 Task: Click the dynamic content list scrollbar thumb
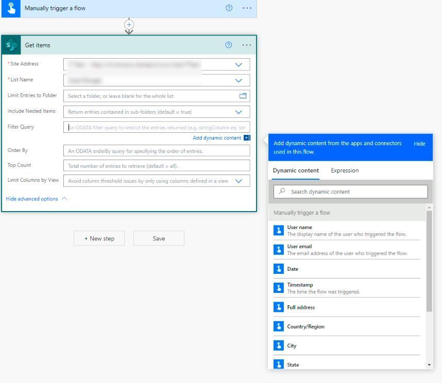[429, 261]
